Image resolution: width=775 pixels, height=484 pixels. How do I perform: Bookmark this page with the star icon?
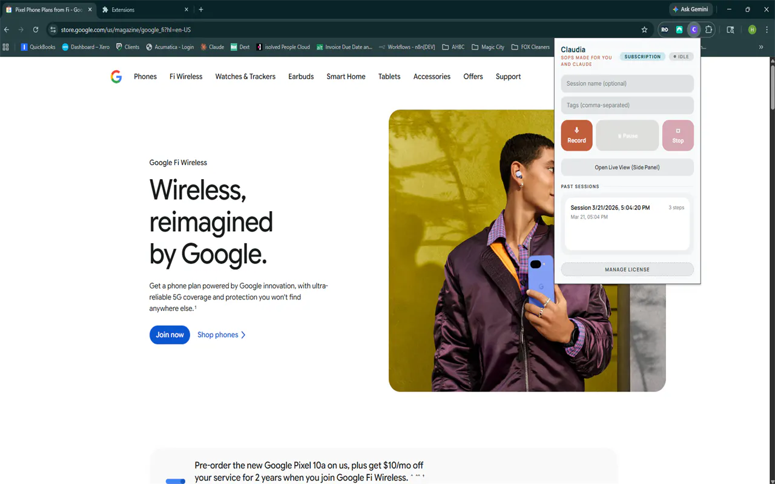point(644,30)
